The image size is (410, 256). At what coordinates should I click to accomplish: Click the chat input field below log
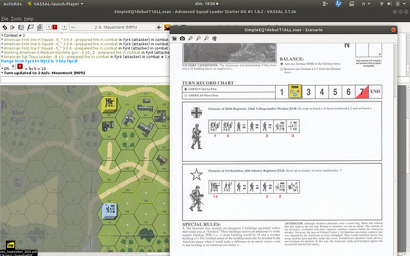click(85, 80)
